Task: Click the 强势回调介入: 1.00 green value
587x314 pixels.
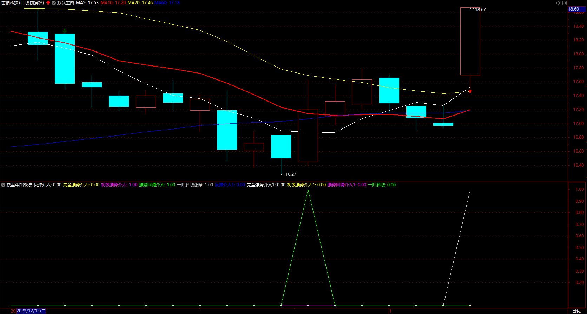Action: click(x=157, y=185)
